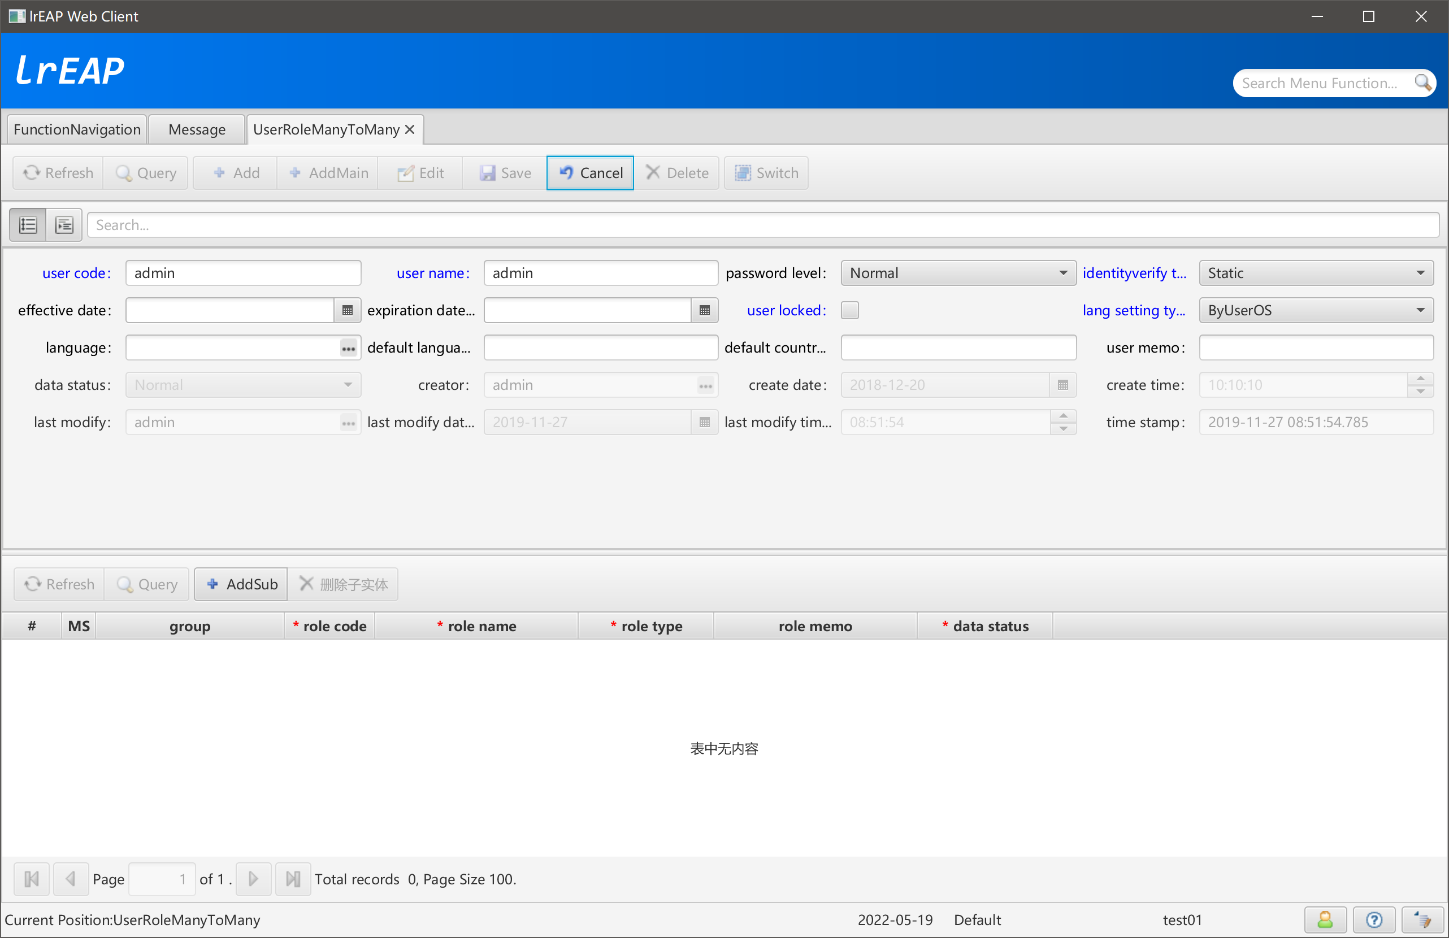Click the default language input field
This screenshot has height=938, width=1449.
pyautogui.click(x=601, y=348)
